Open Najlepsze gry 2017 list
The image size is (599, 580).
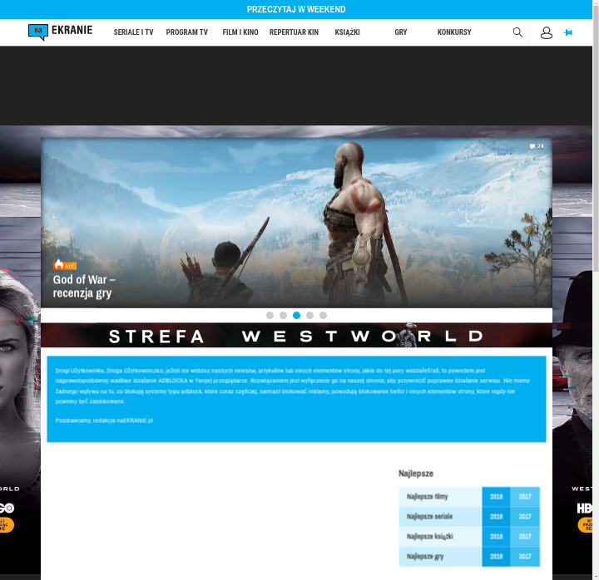(x=525, y=557)
